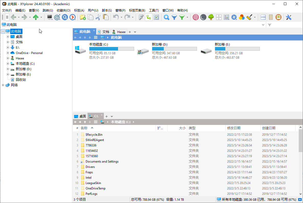Image resolution: width=303 pixels, height=203 pixels.
Task: Toggle the orange circle preview pane button
Action: (x=278, y=17)
